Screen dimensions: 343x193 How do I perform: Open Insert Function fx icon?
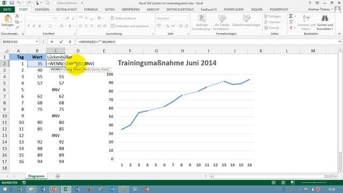(70, 42)
